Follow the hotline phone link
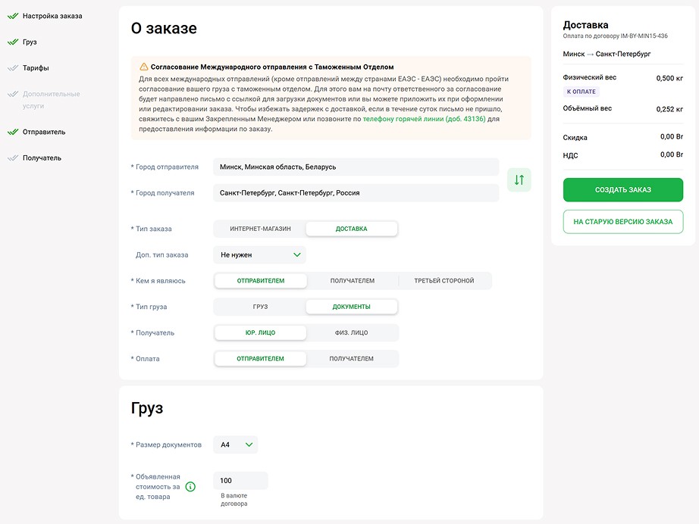Viewport: 699px width, 524px height. 424,119
